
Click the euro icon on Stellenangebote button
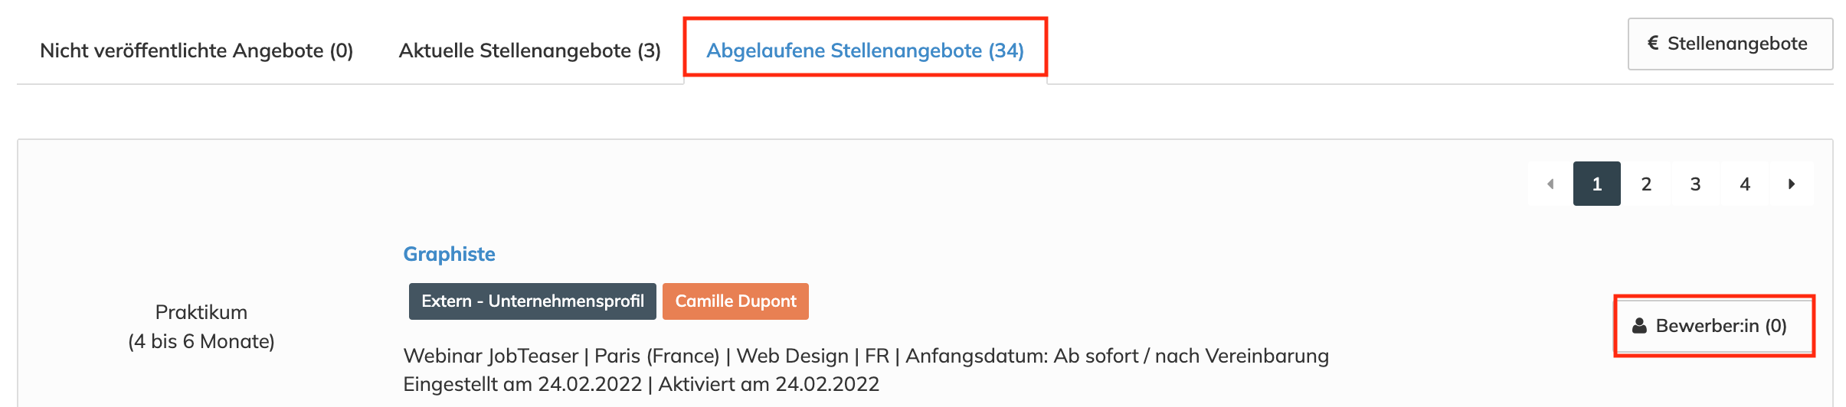pos(1653,44)
